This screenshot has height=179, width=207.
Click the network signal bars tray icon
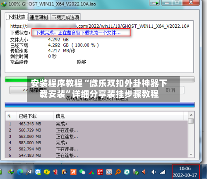pyautogui.click(x=162, y=172)
